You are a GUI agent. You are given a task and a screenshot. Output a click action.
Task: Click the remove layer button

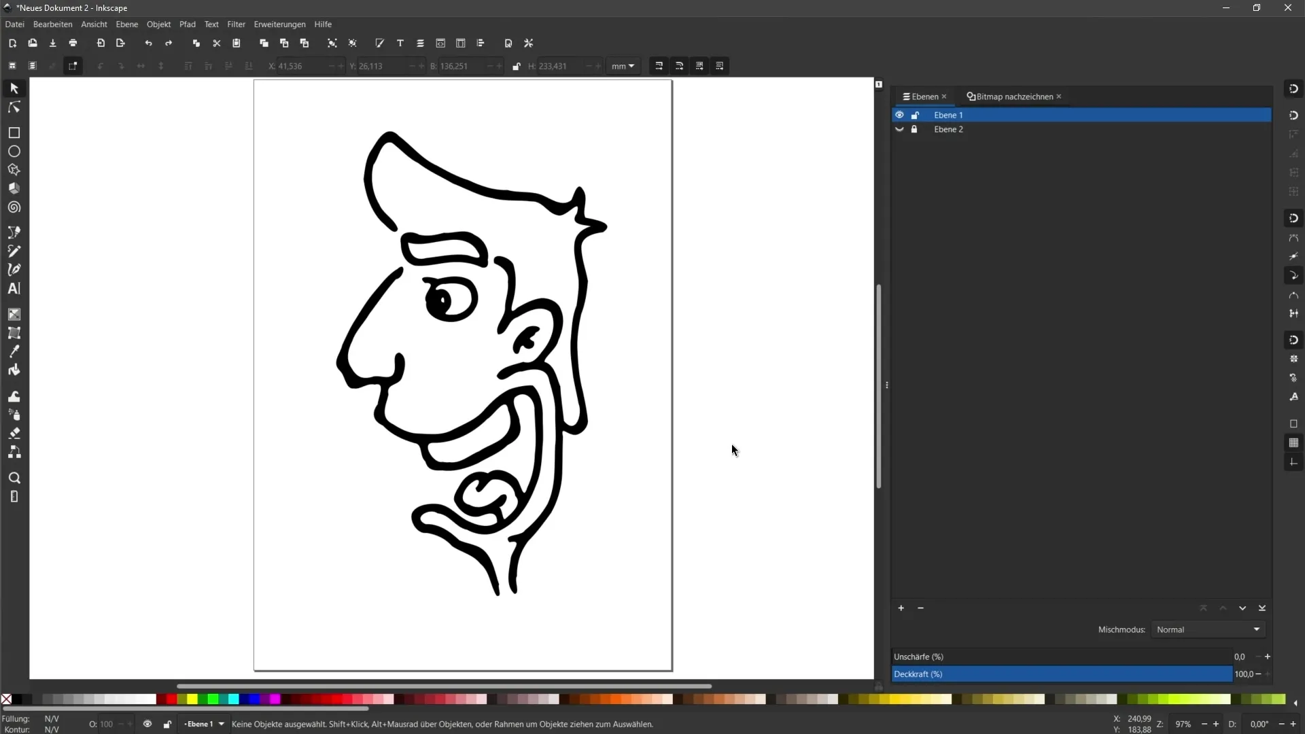(x=920, y=608)
